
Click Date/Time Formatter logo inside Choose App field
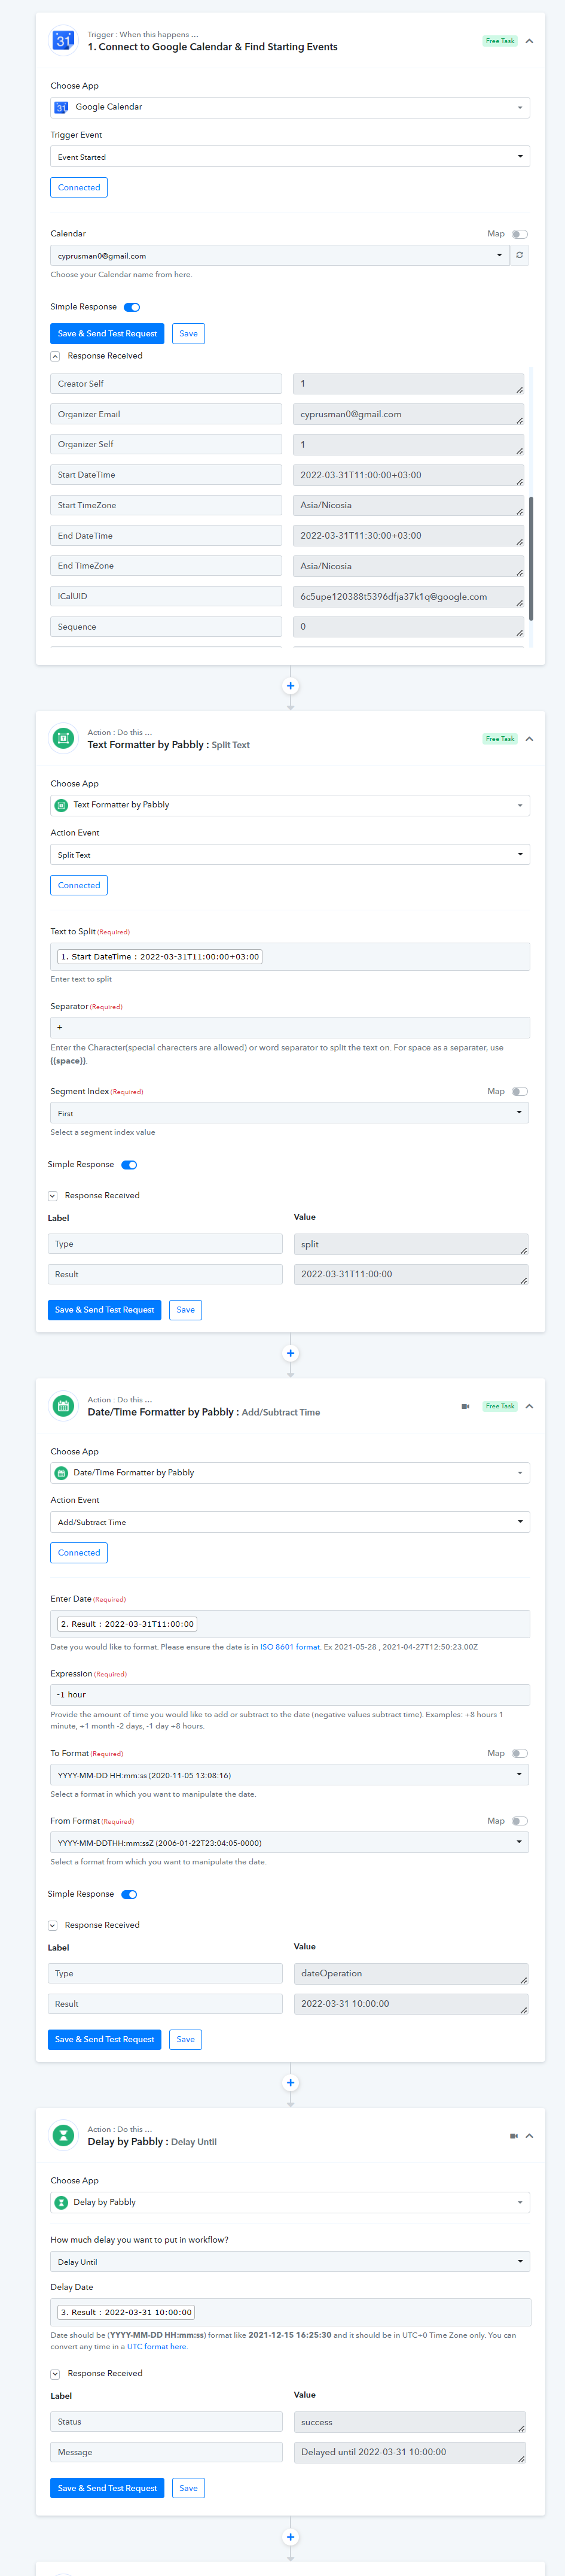(x=61, y=1473)
